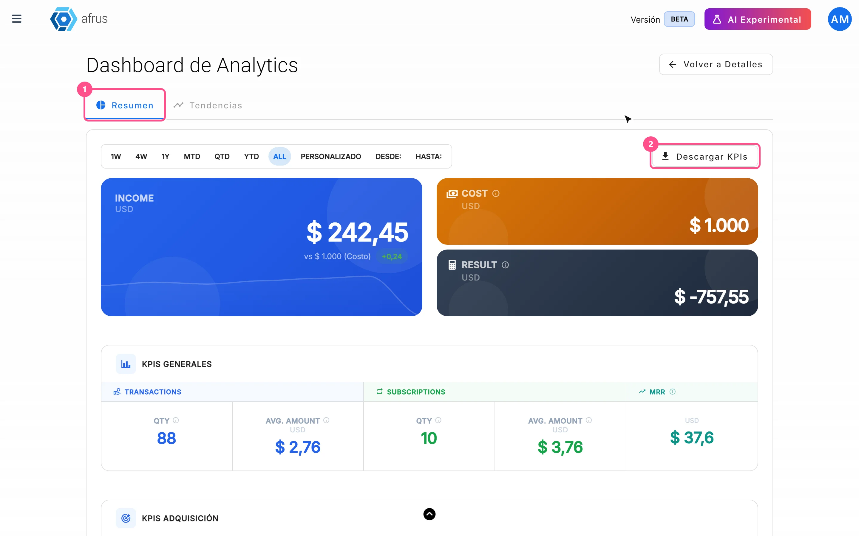Select the 1Y time range
This screenshot has height=536, width=859.
point(166,156)
